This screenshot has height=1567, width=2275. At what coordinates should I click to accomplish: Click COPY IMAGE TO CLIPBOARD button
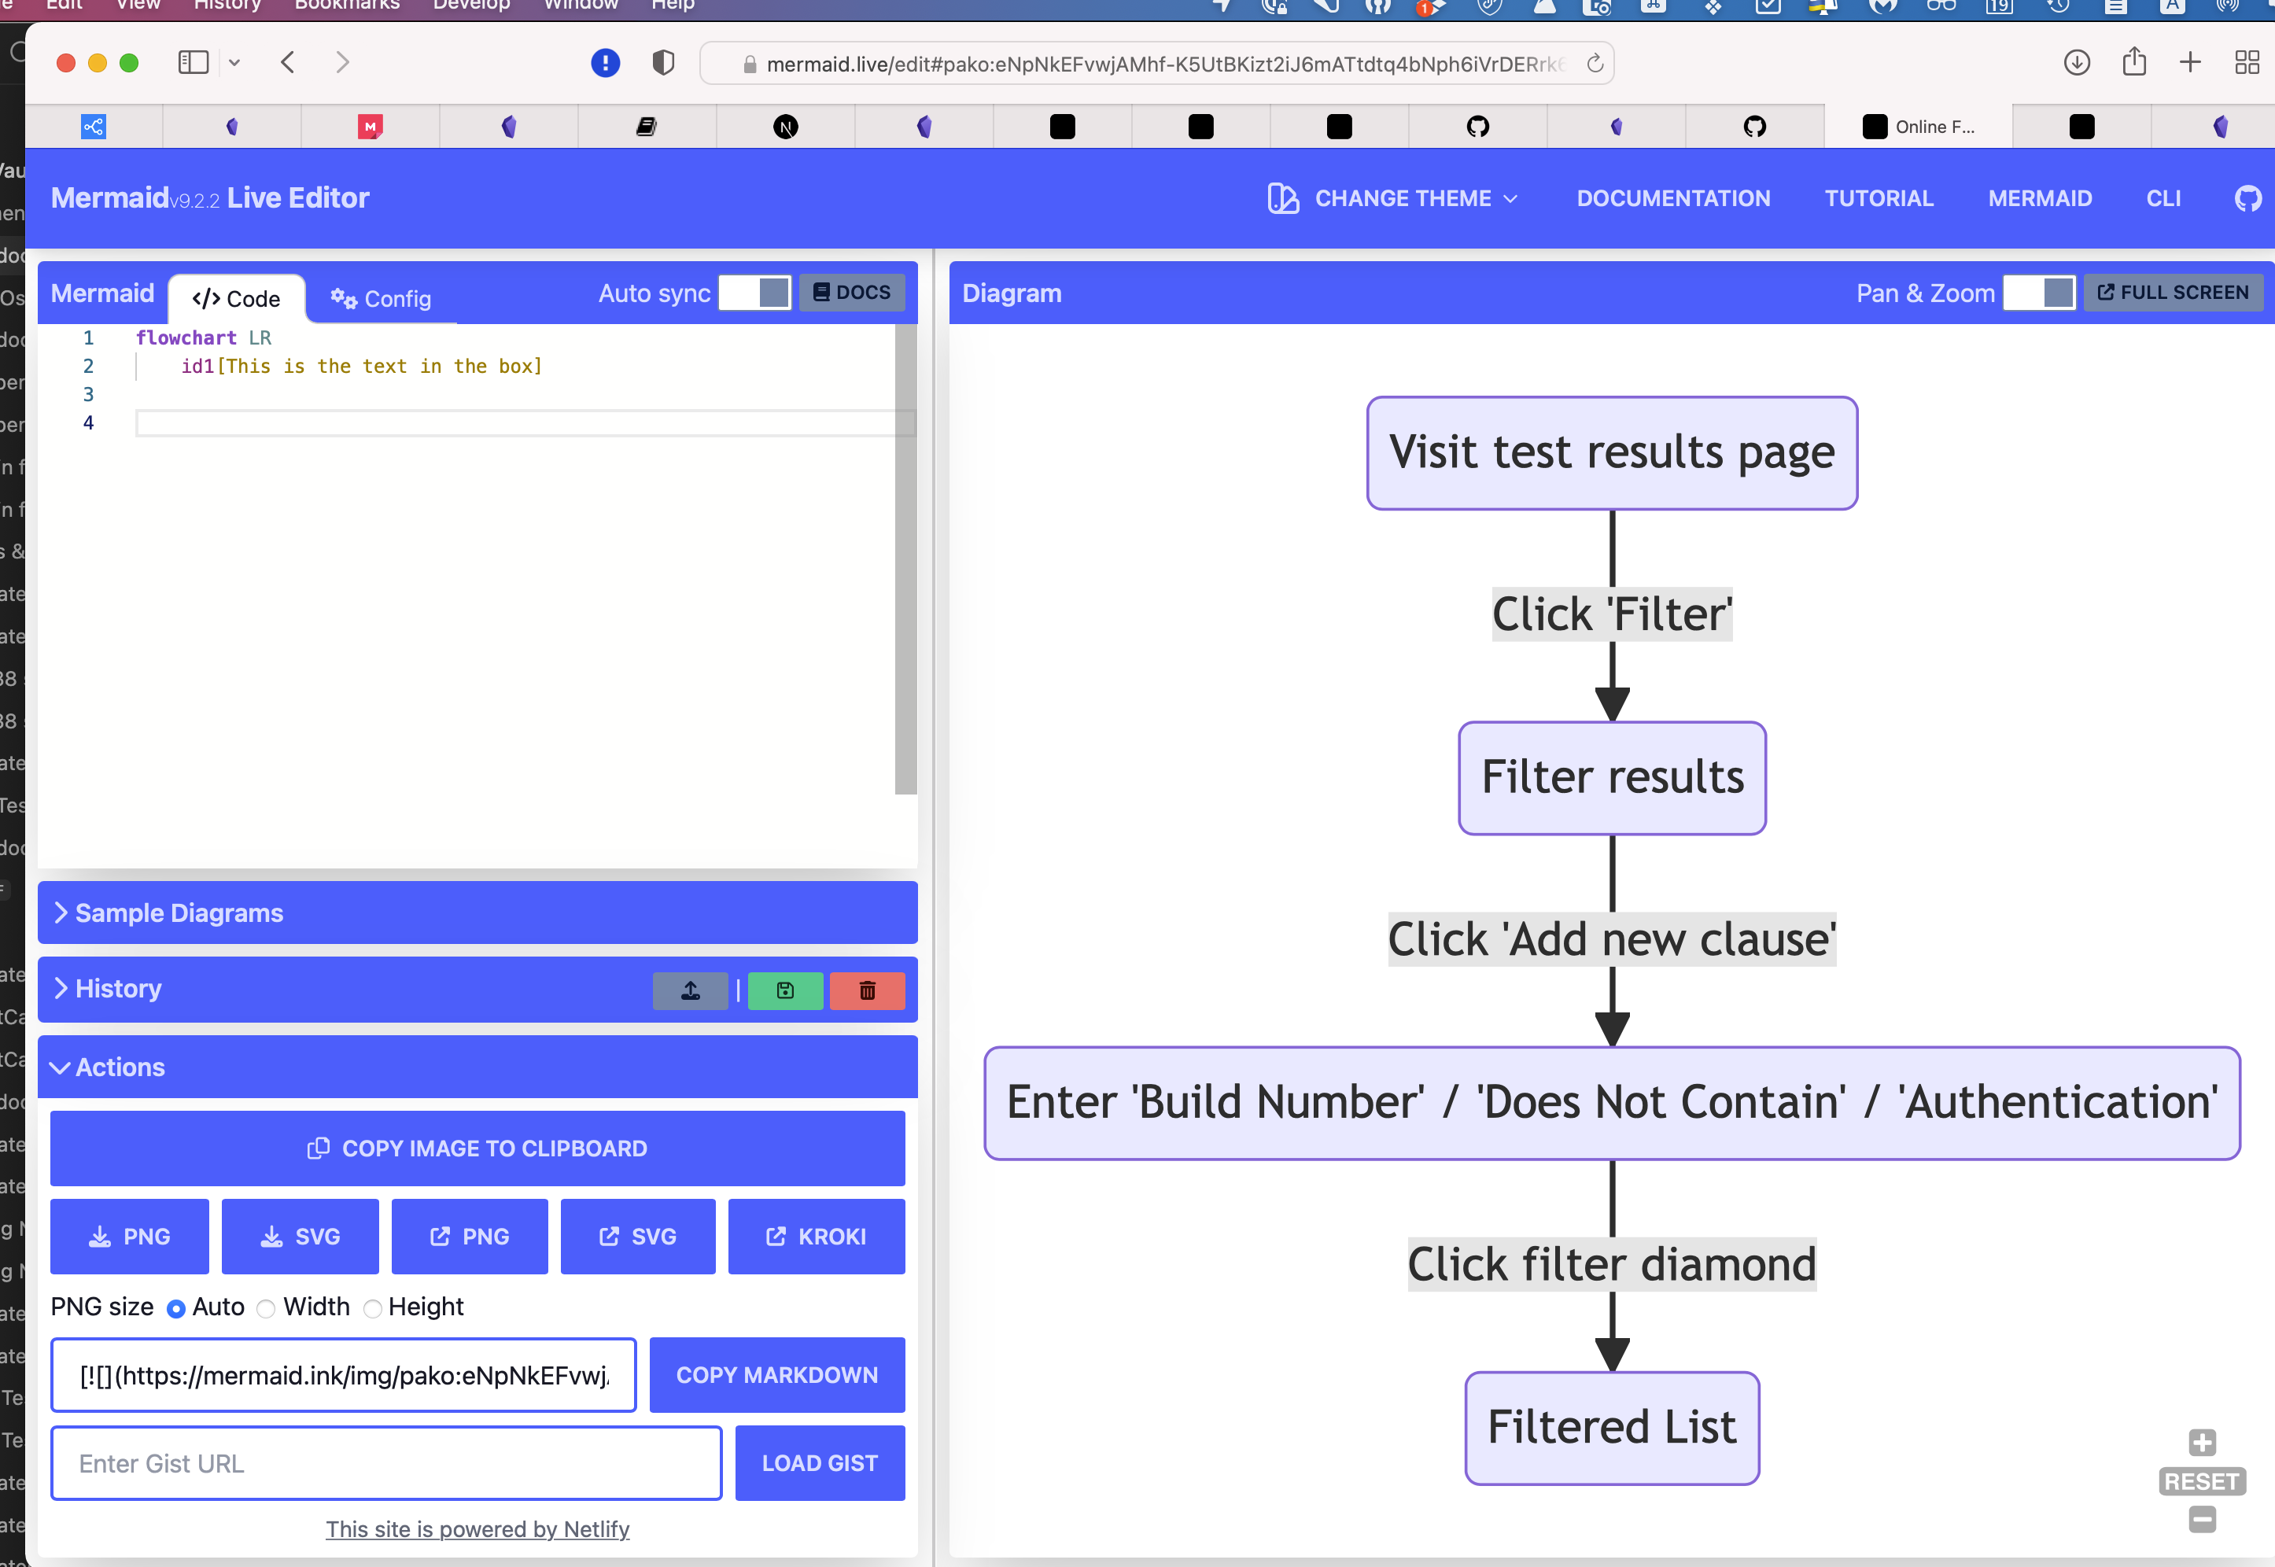[477, 1148]
